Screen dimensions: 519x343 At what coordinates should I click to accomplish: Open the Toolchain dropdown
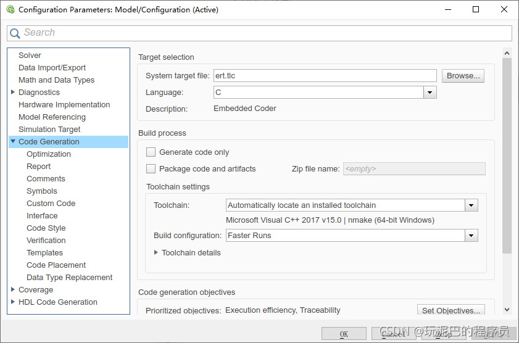pyautogui.click(x=471, y=205)
